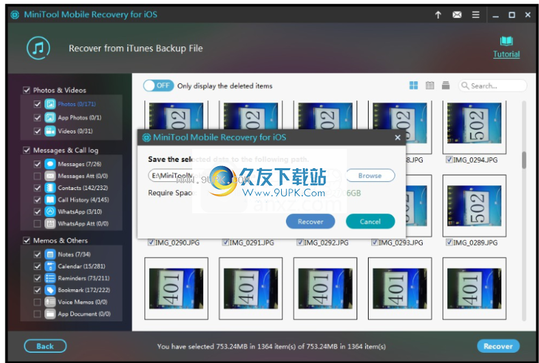Click the Recover button in dialog

[311, 221]
